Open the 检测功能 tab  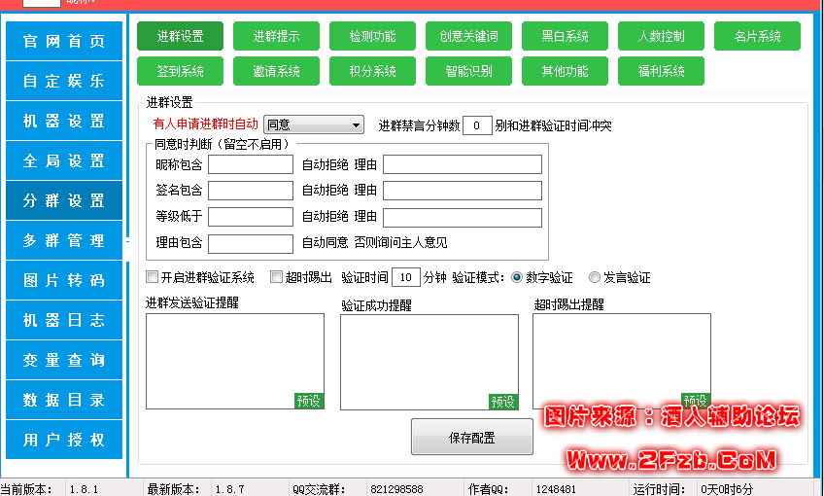(372, 36)
